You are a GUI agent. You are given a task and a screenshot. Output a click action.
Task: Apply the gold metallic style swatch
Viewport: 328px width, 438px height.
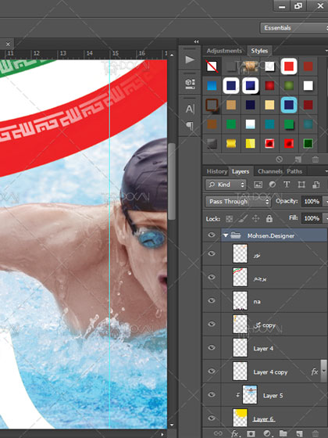tap(231, 143)
